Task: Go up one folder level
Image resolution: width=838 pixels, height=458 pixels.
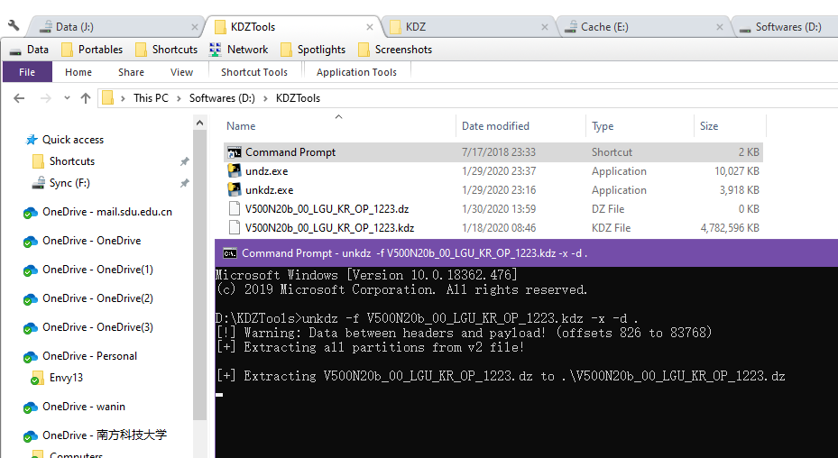Action: (x=86, y=98)
